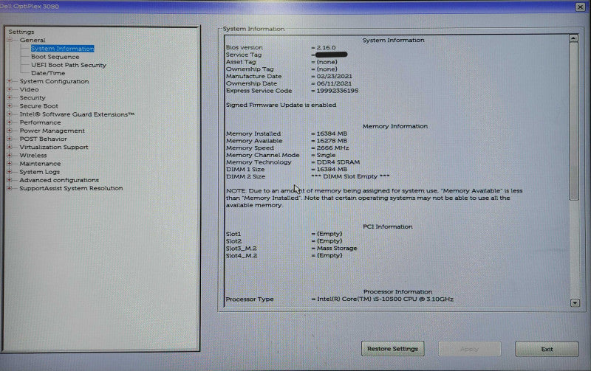Click Memory Speed value 2666 MHz
The height and width of the screenshot is (371, 591).
click(333, 148)
